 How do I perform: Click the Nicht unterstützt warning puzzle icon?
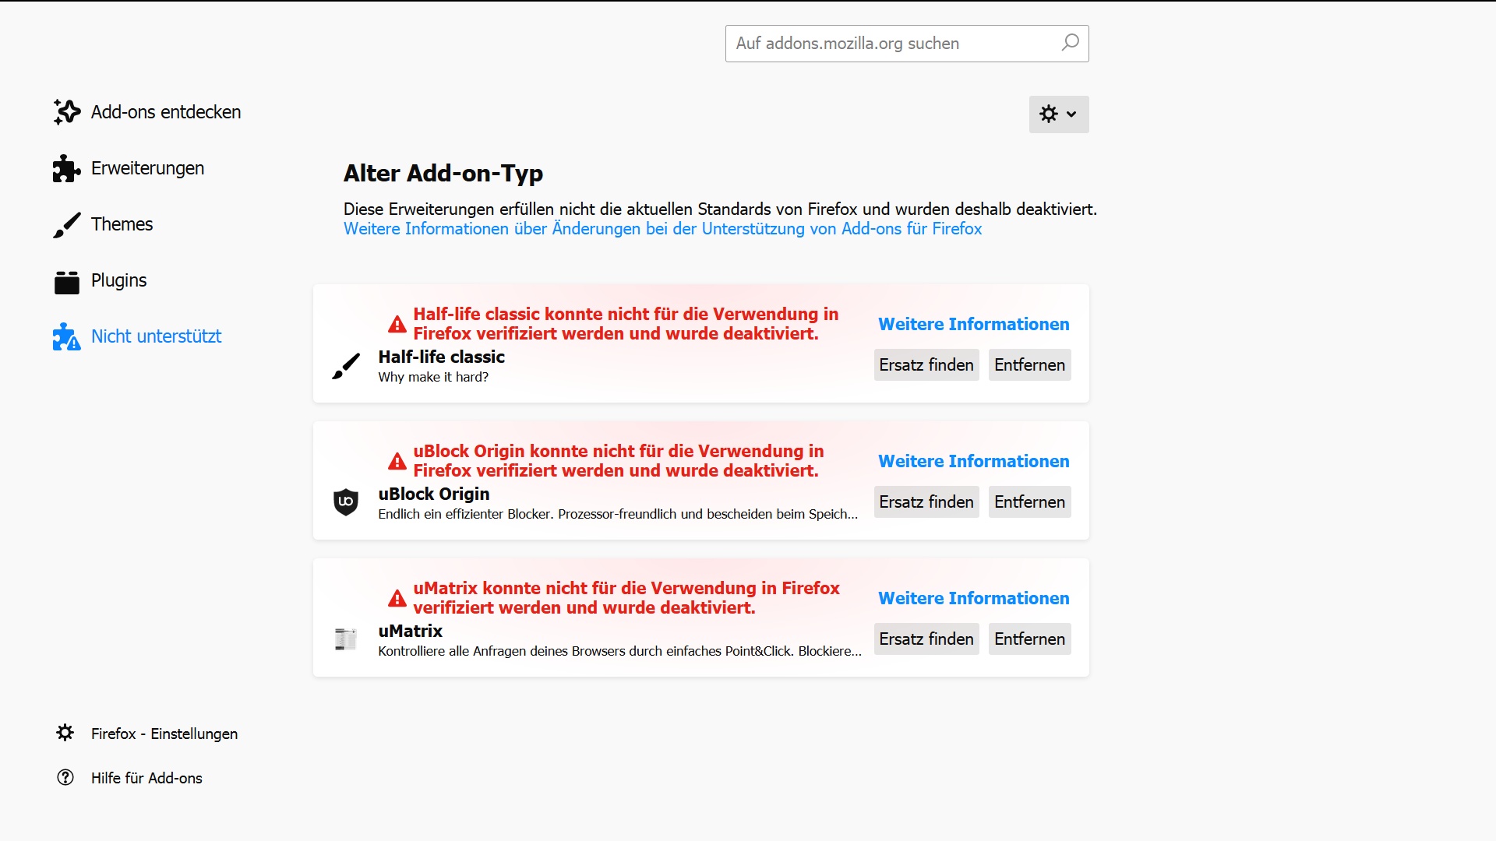click(67, 337)
